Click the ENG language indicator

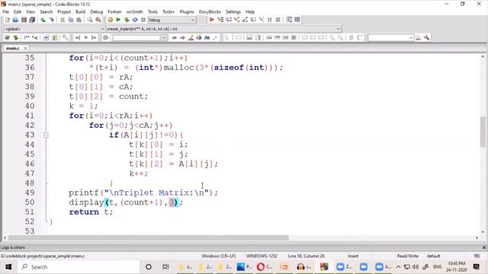pos(437,267)
